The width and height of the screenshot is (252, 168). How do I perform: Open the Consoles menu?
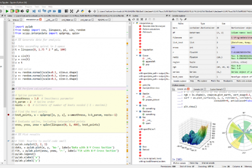[18, 7]
